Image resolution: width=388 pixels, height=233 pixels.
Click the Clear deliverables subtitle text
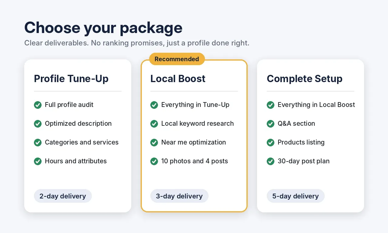pyautogui.click(x=137, y=43)
